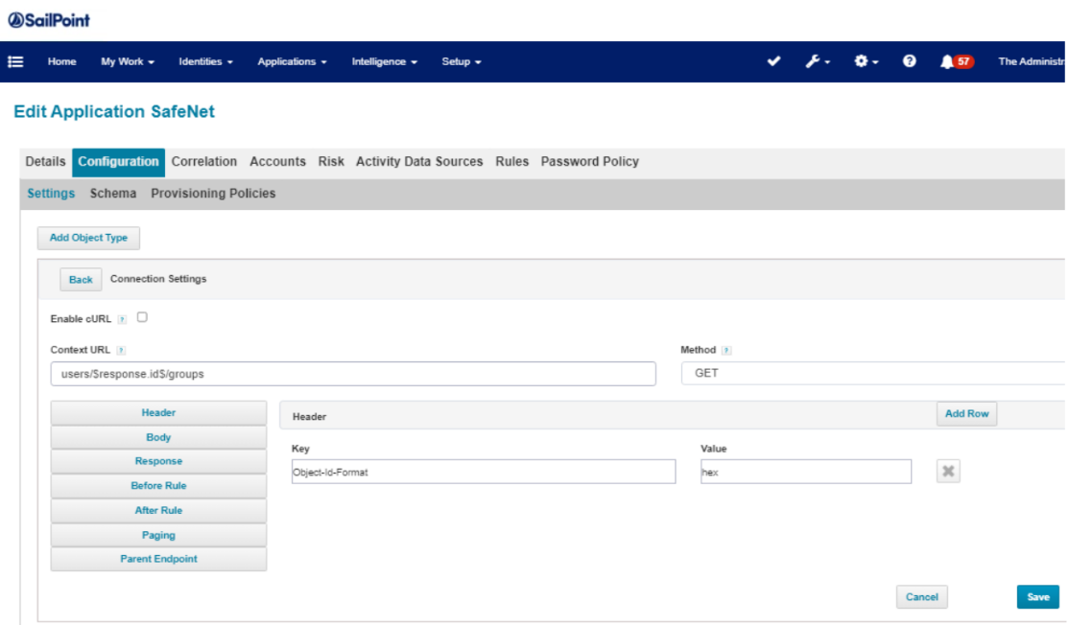
Task: Open the hamburger navigation menu icon
Action: pyautogui.click(x=15, y=62)
